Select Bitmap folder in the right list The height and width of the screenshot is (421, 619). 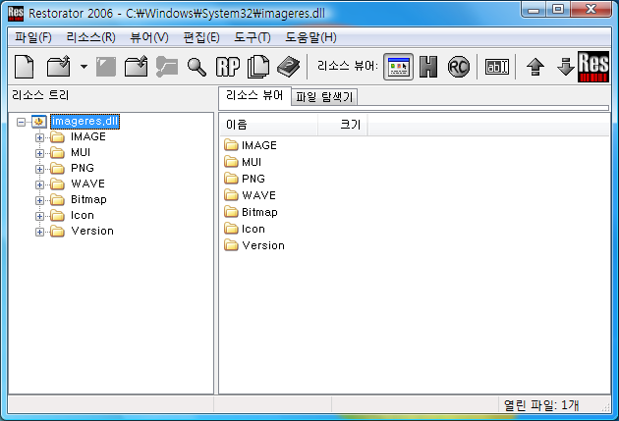point(251,212)
